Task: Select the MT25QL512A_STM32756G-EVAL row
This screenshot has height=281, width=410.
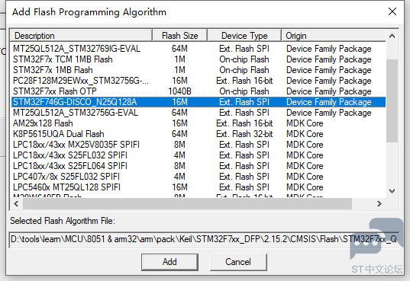Action: pyautogui.click(x=199, y=113)
